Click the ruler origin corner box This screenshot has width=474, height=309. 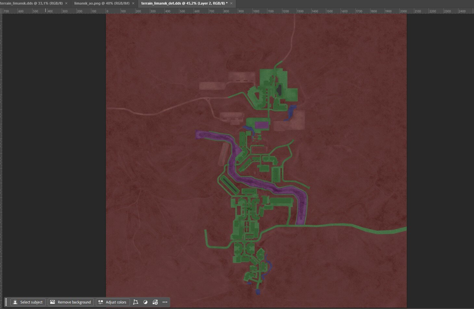coord(1,11)
